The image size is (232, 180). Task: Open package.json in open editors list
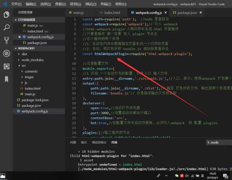click(x=39, y=43)
